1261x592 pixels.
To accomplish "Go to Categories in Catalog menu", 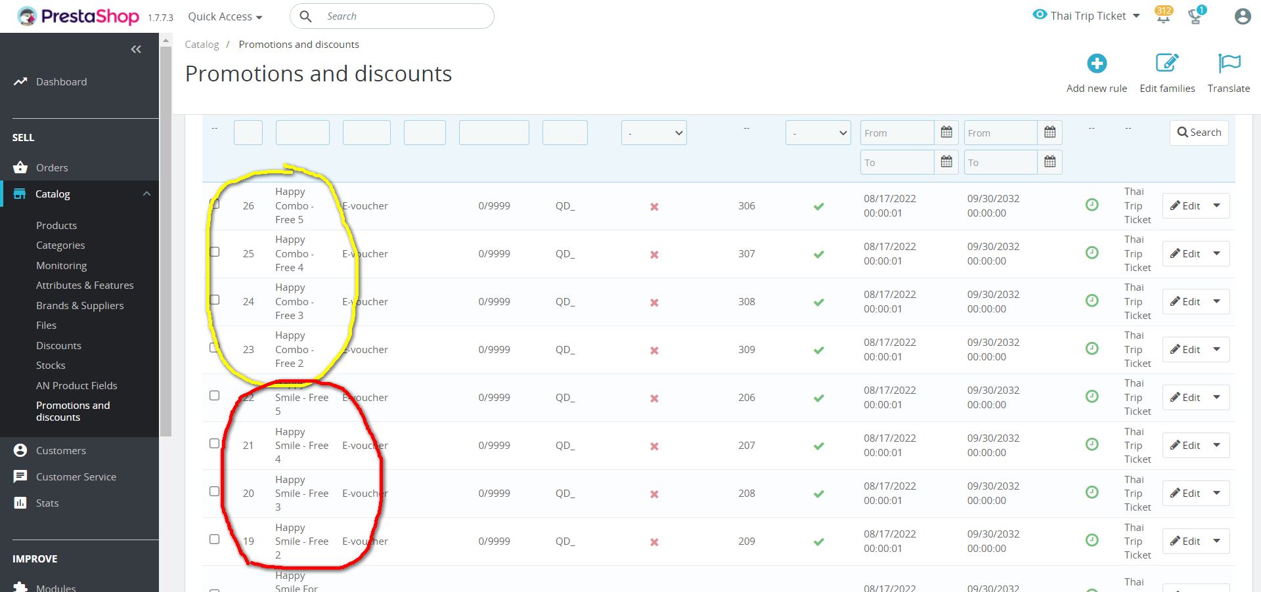I will pyautogui.click(x=60, y=245).
